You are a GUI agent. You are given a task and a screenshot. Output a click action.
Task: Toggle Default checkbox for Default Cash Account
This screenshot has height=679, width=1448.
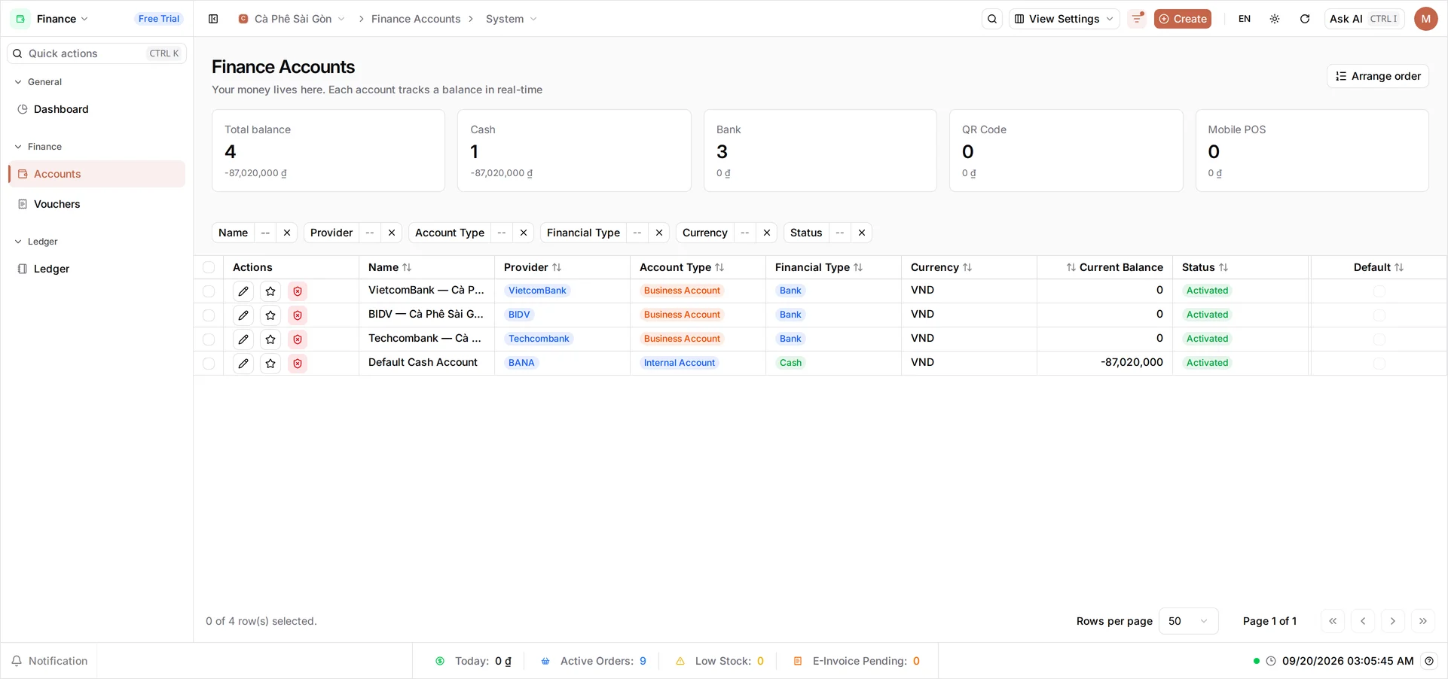coord(1379,364)
